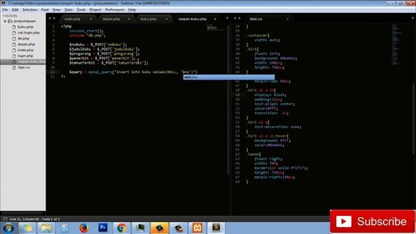Go to next tab in right pane
This screenshot has width=416, height=234.
(240, 18)
